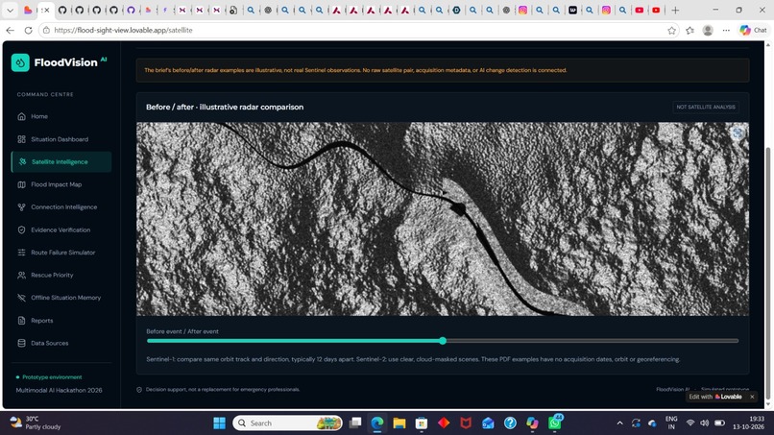Click the Wi-Fi network tray icon
Screen dimensions: 774x435
[690, 423]
